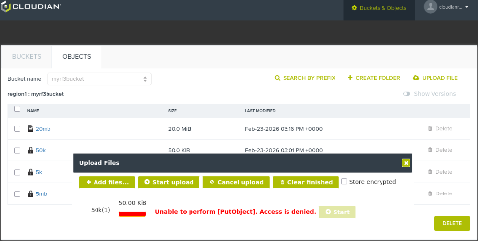
Task: Click the Clear finished button
Action: 306,182
